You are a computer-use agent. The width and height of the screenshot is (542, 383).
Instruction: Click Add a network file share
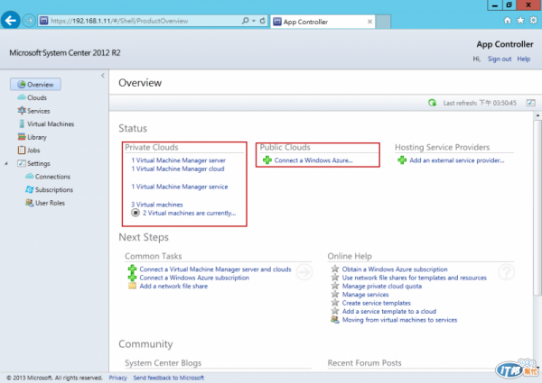tap(173, 287)
